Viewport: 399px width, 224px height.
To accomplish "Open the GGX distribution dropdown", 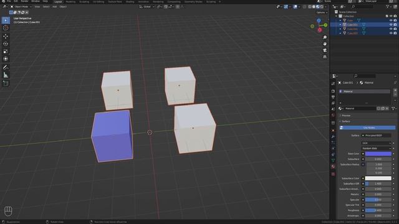I will 376,143.
